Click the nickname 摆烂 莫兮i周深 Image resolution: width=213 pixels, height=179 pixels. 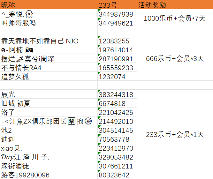27,59
